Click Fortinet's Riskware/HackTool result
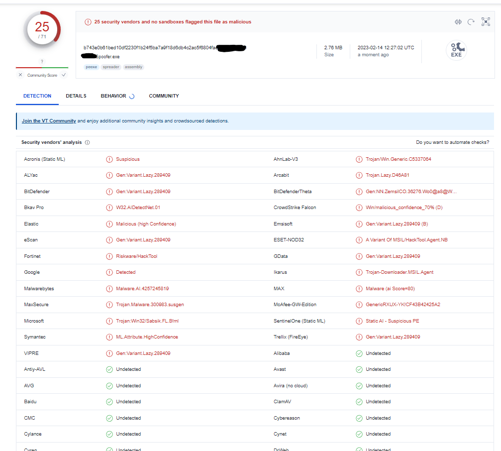The image size is (501, 451). point(136,256)
